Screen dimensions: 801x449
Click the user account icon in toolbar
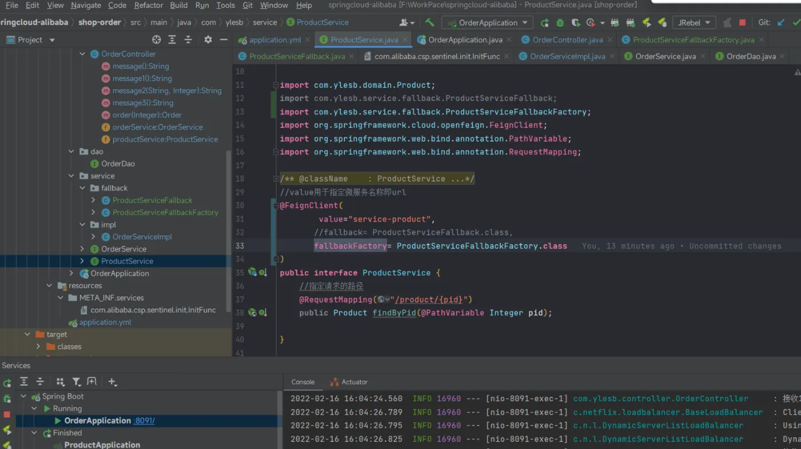point(407,22)
